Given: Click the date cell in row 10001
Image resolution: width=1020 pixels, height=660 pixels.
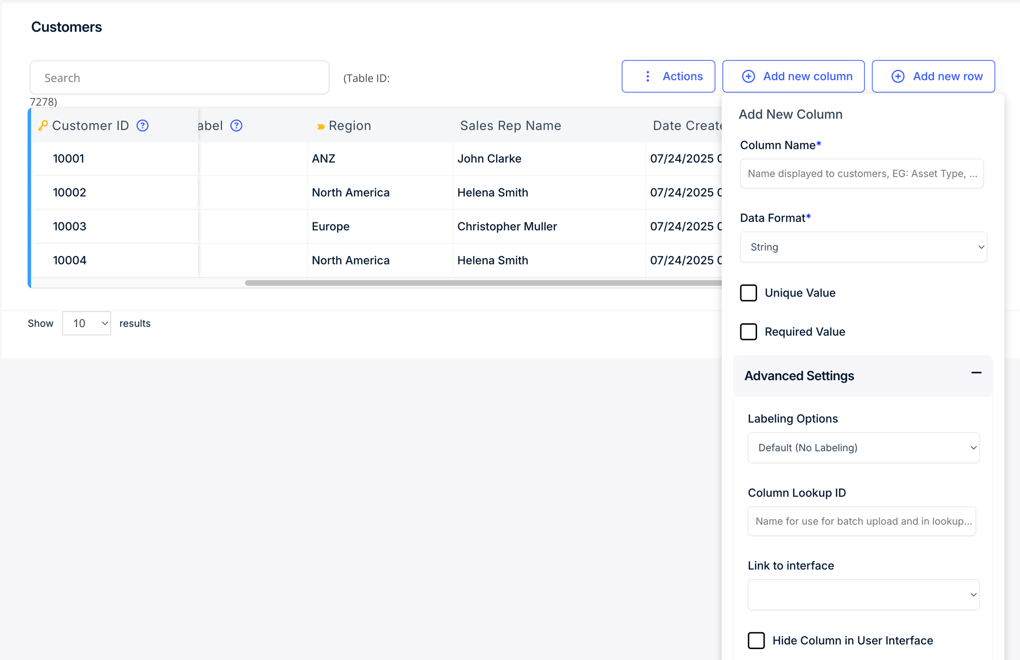Looking at the screenshot, I should pyautogui.click(x=684, y=159).
